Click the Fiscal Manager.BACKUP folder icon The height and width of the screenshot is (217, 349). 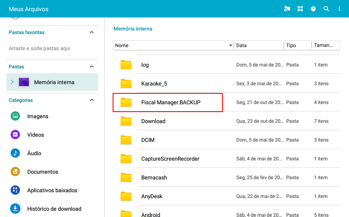tap(126, 102)
